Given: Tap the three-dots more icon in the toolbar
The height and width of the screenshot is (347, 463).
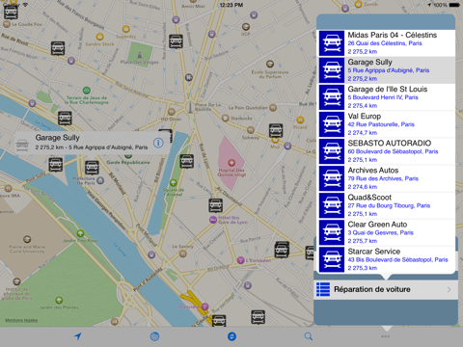Looking at the screenshot, I should point(385,336).
